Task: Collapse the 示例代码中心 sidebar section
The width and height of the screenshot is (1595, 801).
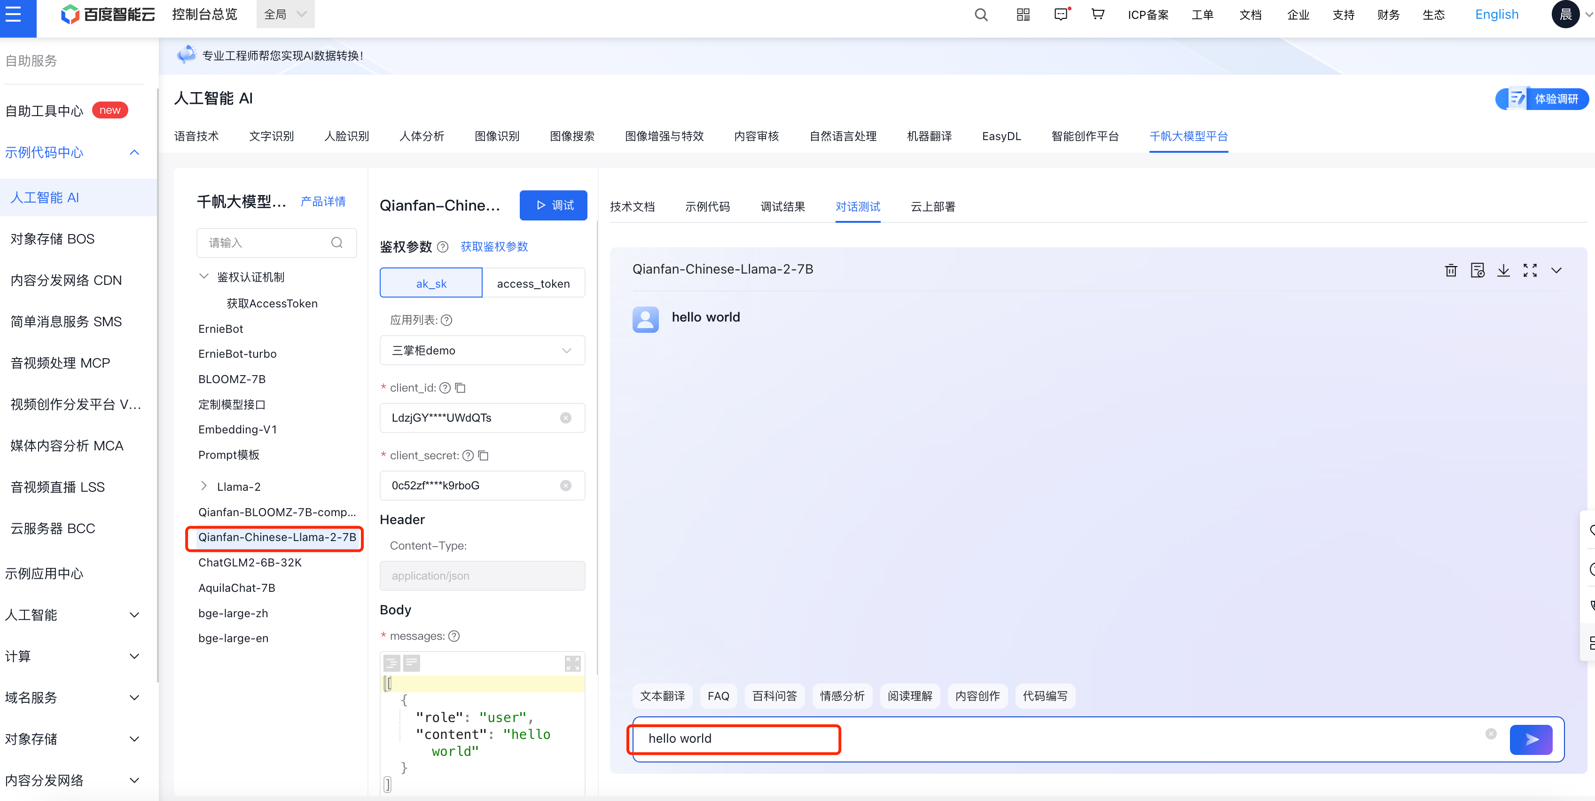Action: (x=134, y=152)
